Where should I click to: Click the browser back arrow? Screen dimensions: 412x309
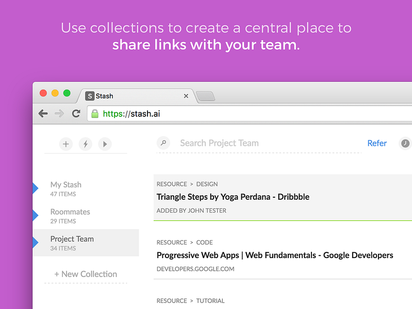coord(43,114)
